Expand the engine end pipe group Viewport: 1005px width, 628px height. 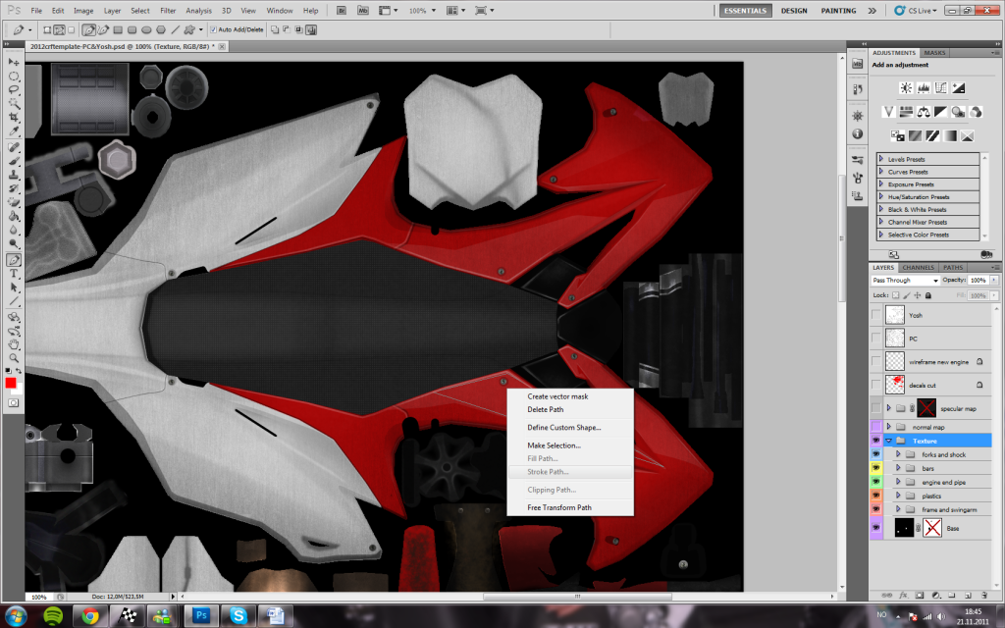(898, 482)
